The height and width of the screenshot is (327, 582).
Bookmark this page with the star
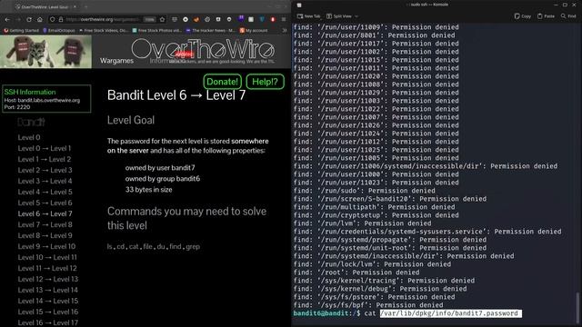click(x=162, y=19)
